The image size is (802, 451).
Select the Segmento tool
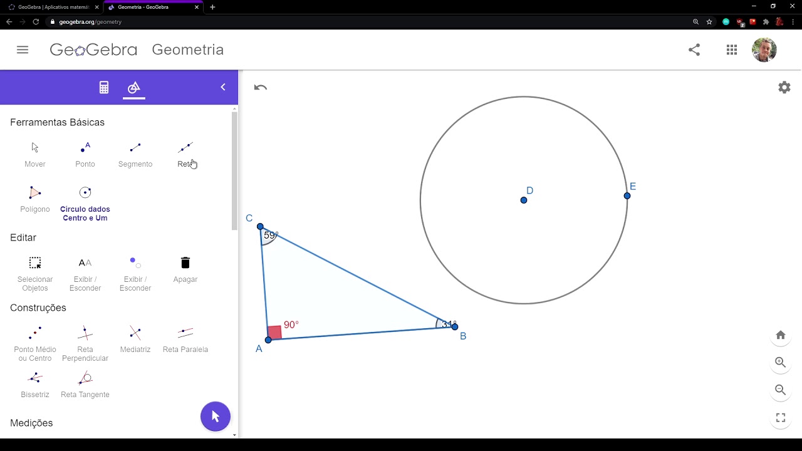pyautogui.click(x=135, y=154)
